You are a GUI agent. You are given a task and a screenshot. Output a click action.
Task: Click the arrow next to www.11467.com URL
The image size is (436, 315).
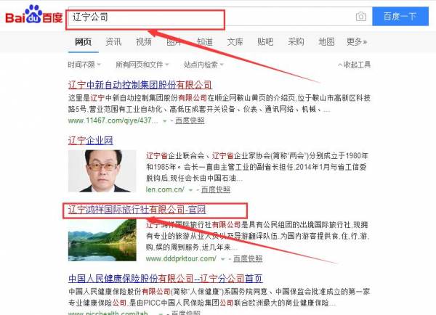(x=165, y=121)
